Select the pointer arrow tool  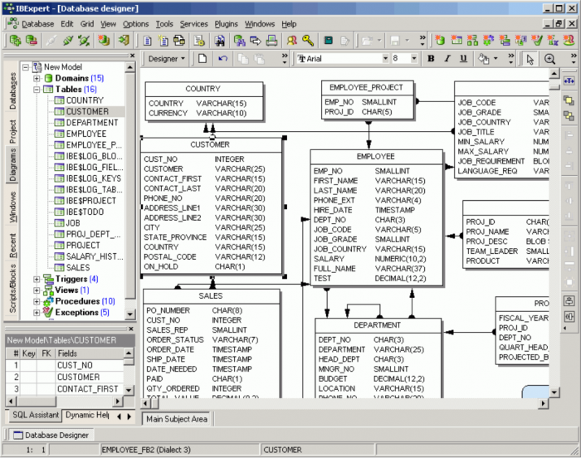click(x=530, y=59)
